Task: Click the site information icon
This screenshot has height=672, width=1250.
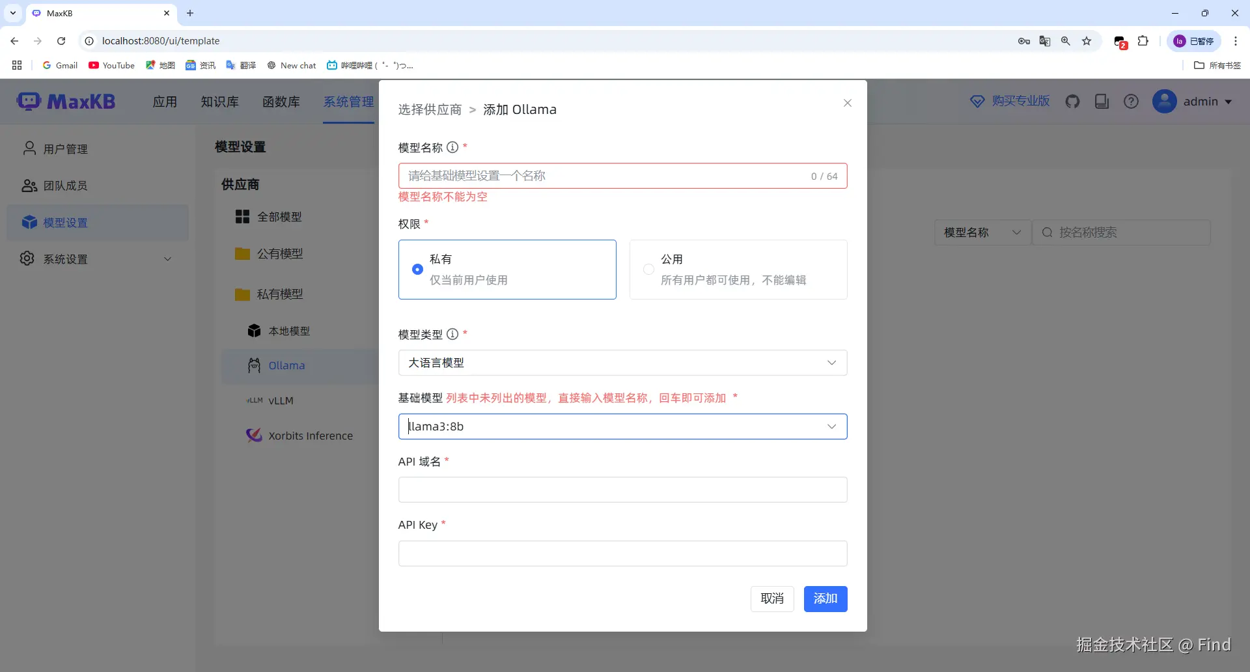Action: coord(89,41)
